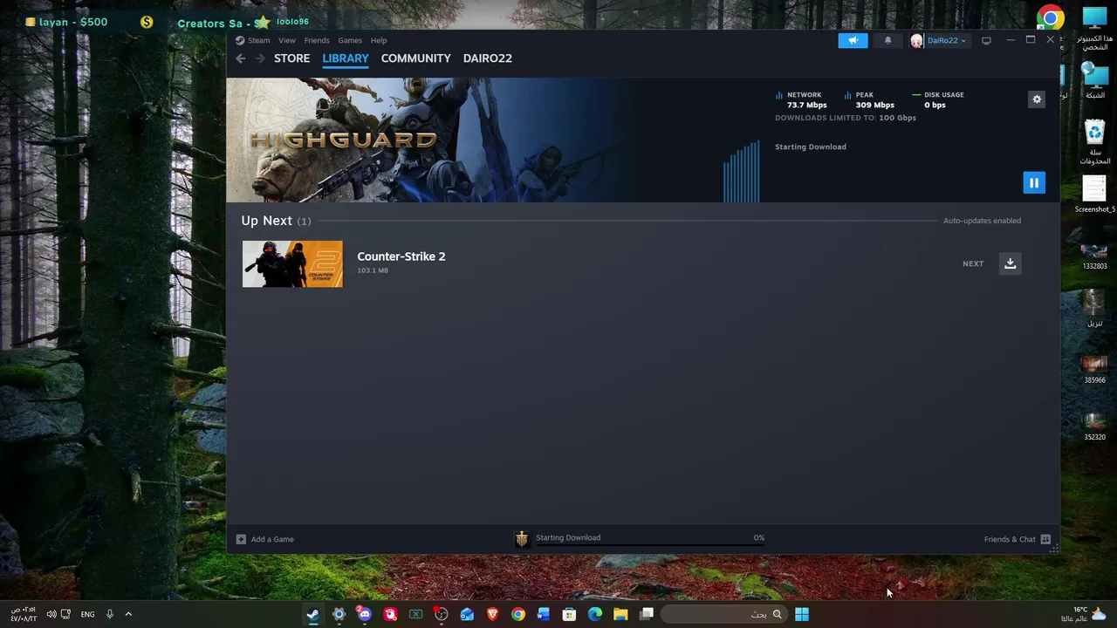Click Add a Game
The image size is (1117, 628).
click(265, 539)
